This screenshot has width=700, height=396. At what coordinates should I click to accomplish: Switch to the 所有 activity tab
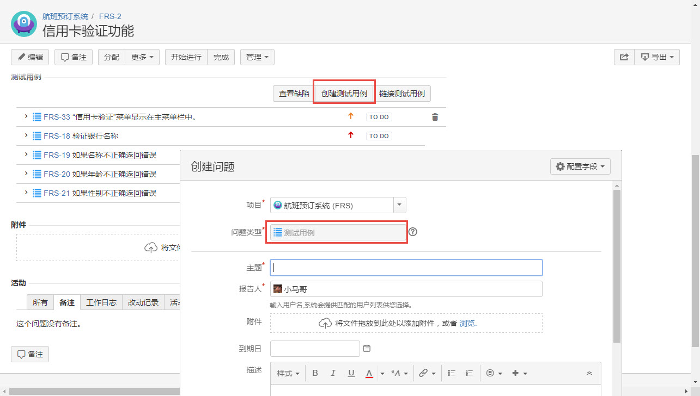(x=40, y=302)
